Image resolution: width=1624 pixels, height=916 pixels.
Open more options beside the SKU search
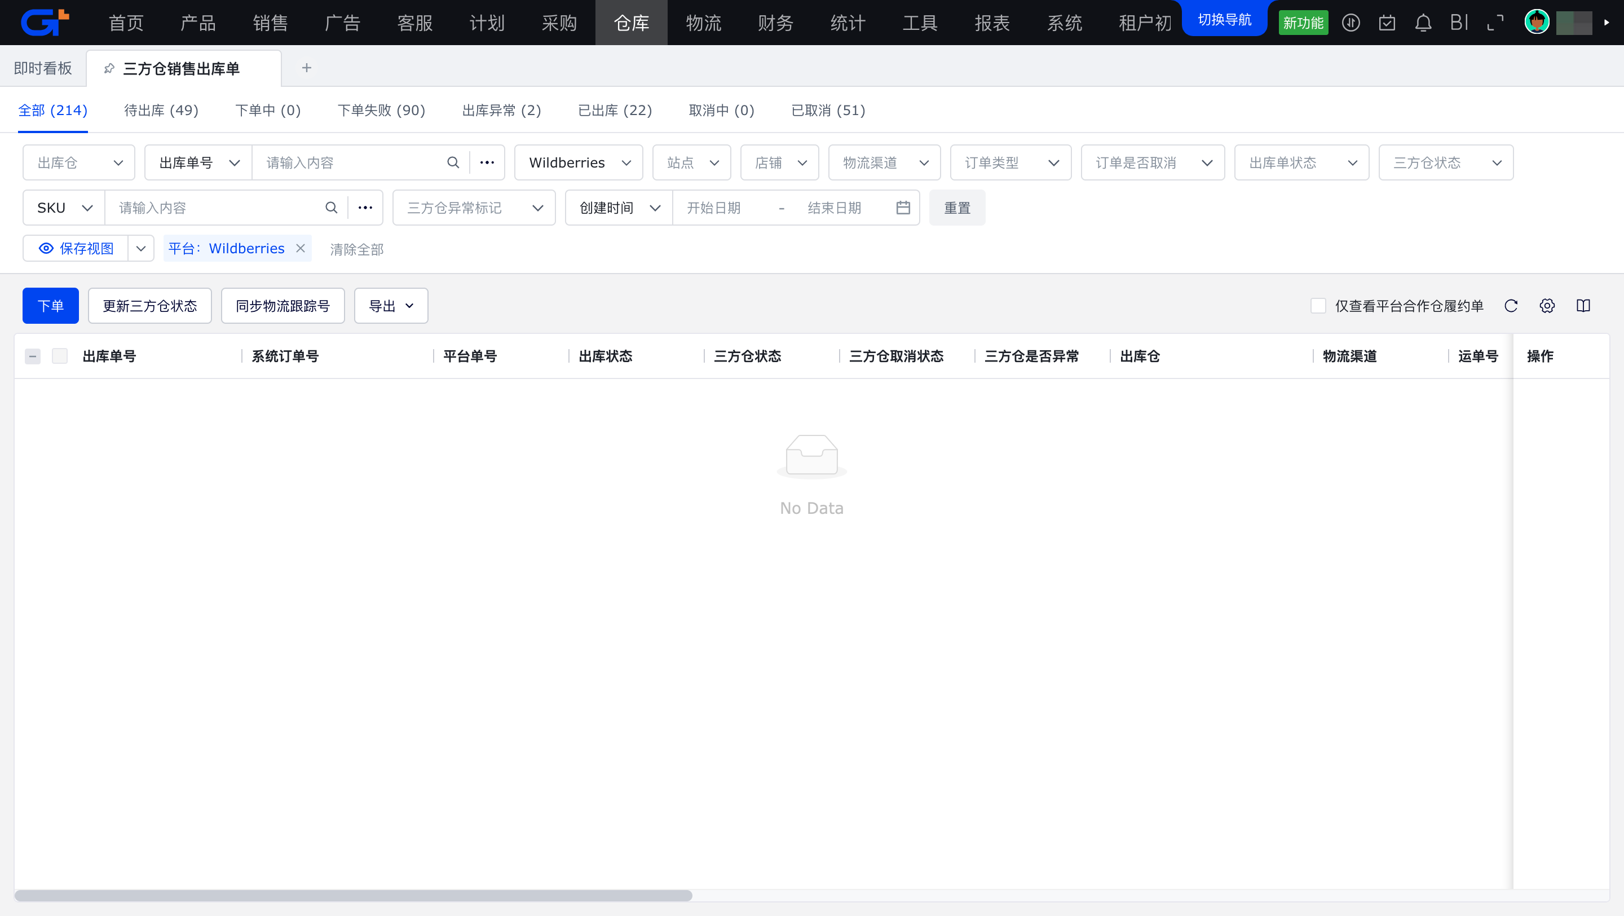(365, 208)
